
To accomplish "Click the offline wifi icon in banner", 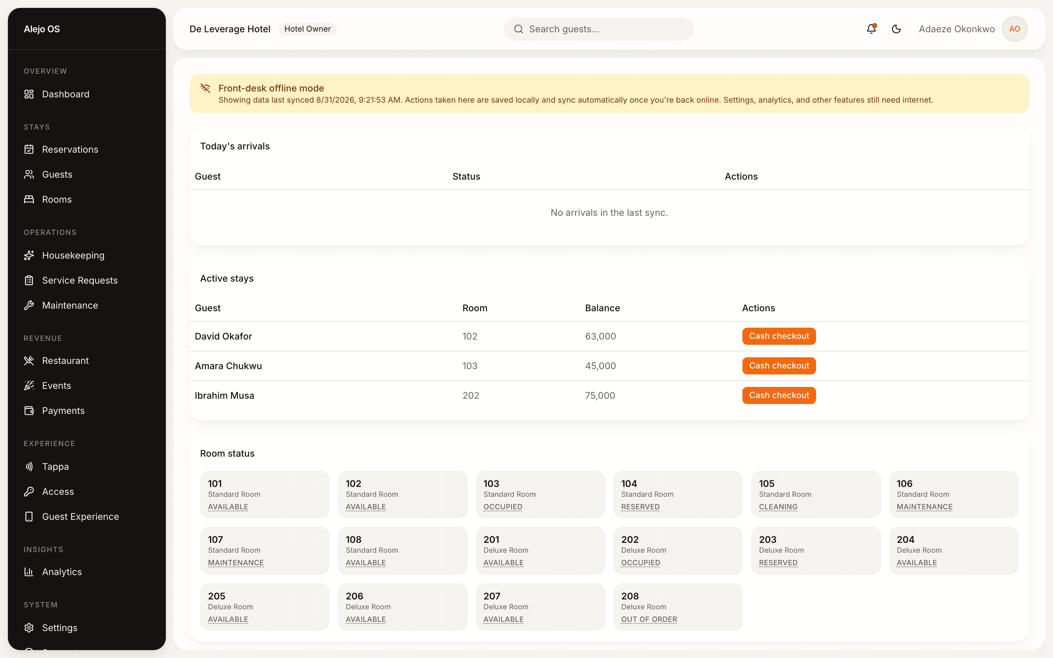I will 205,89.
